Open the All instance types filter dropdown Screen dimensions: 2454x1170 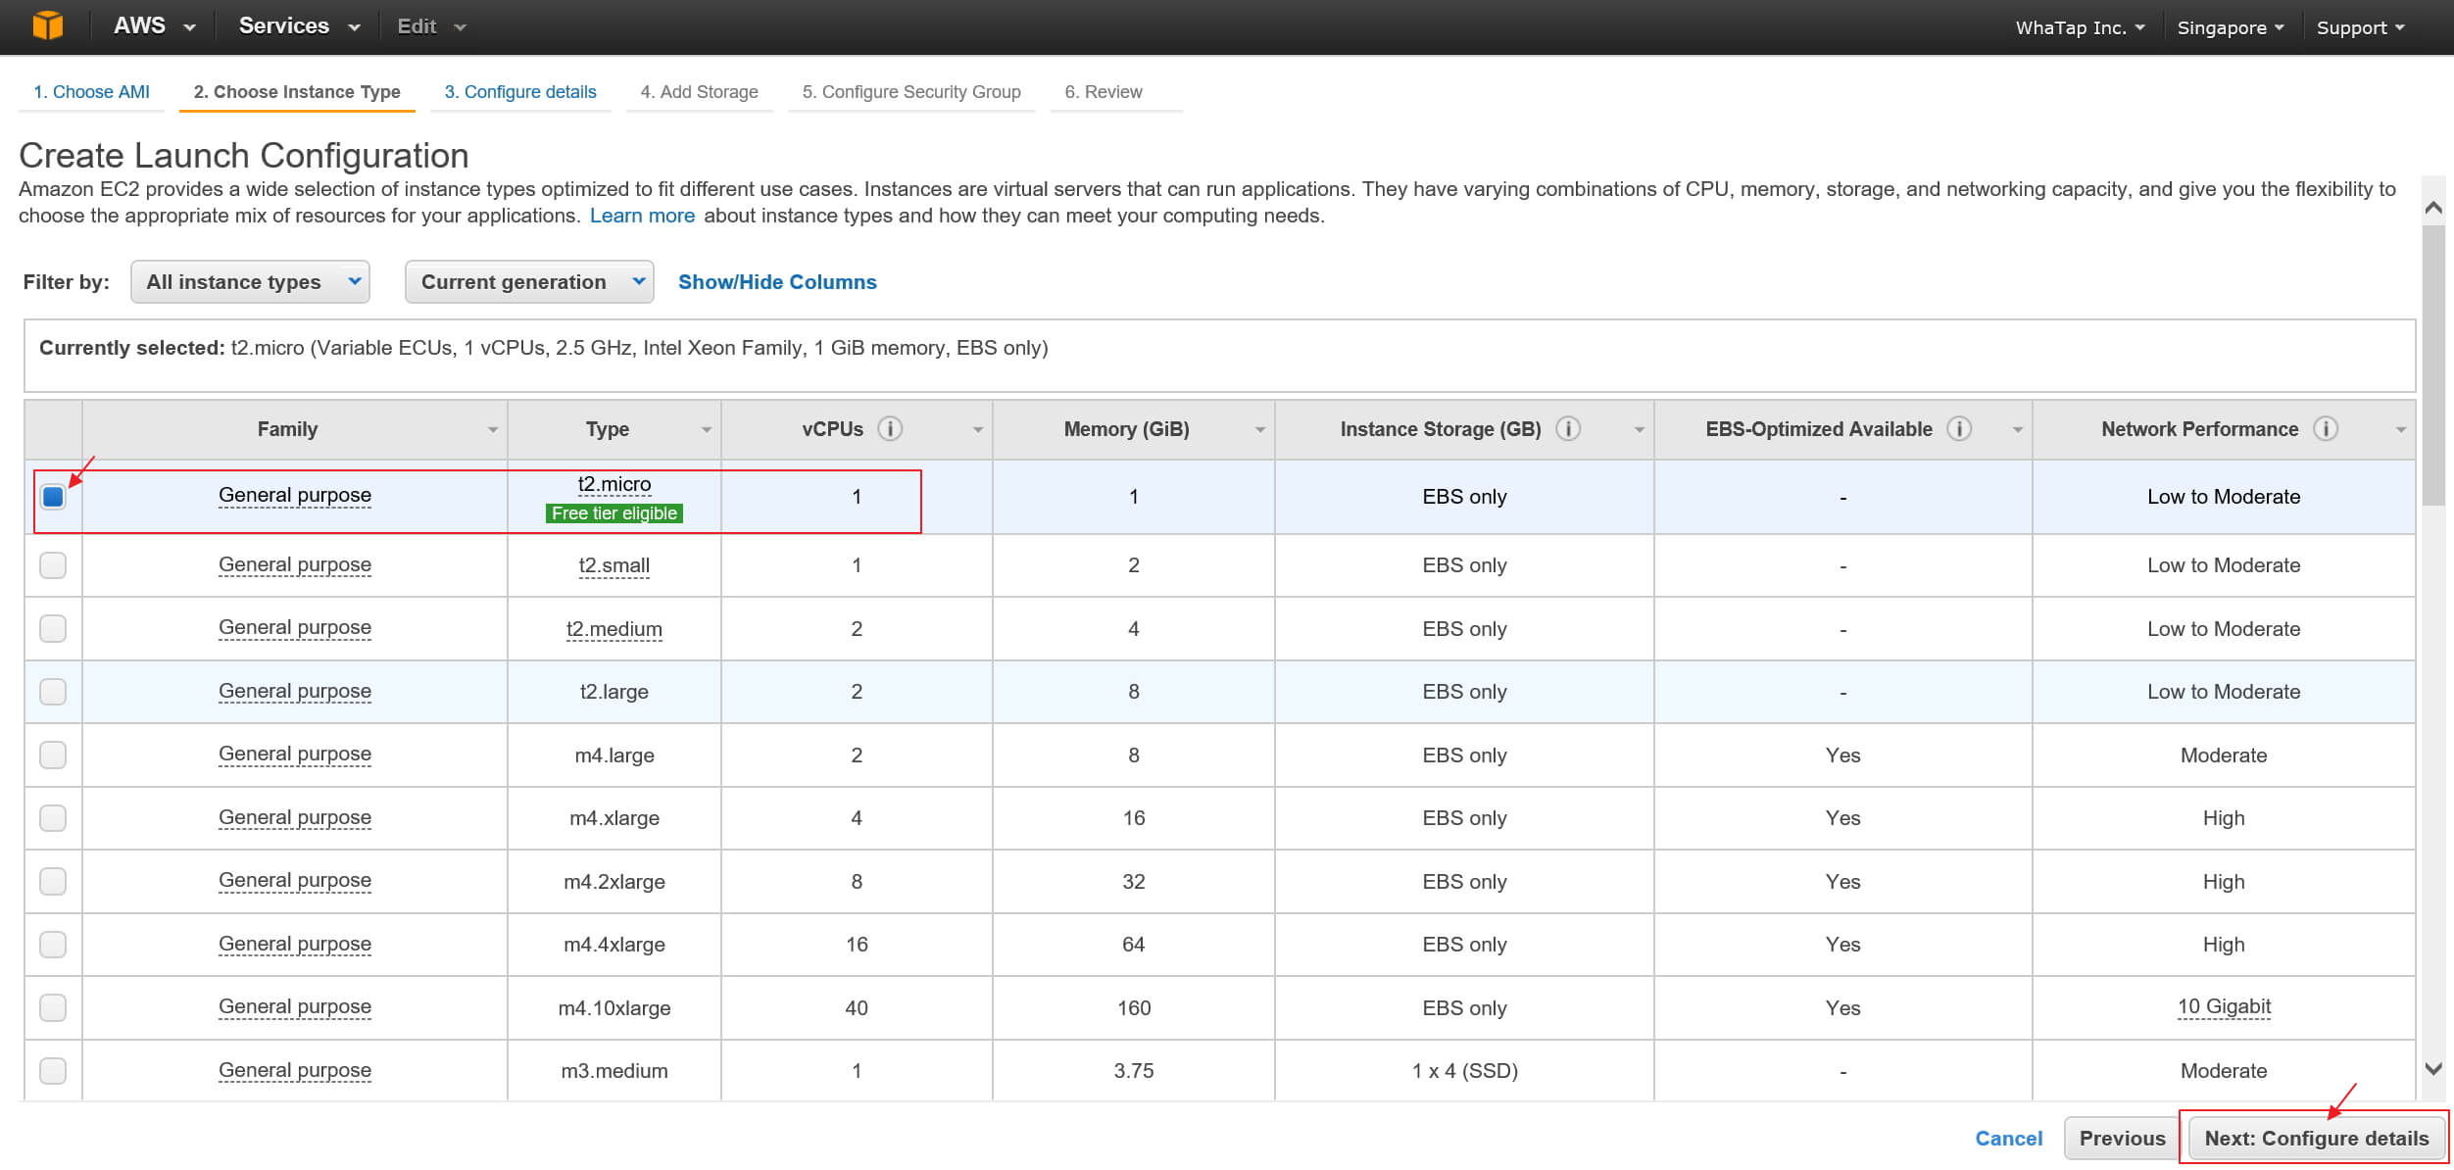pyautogui.click(x=250, y=282)
